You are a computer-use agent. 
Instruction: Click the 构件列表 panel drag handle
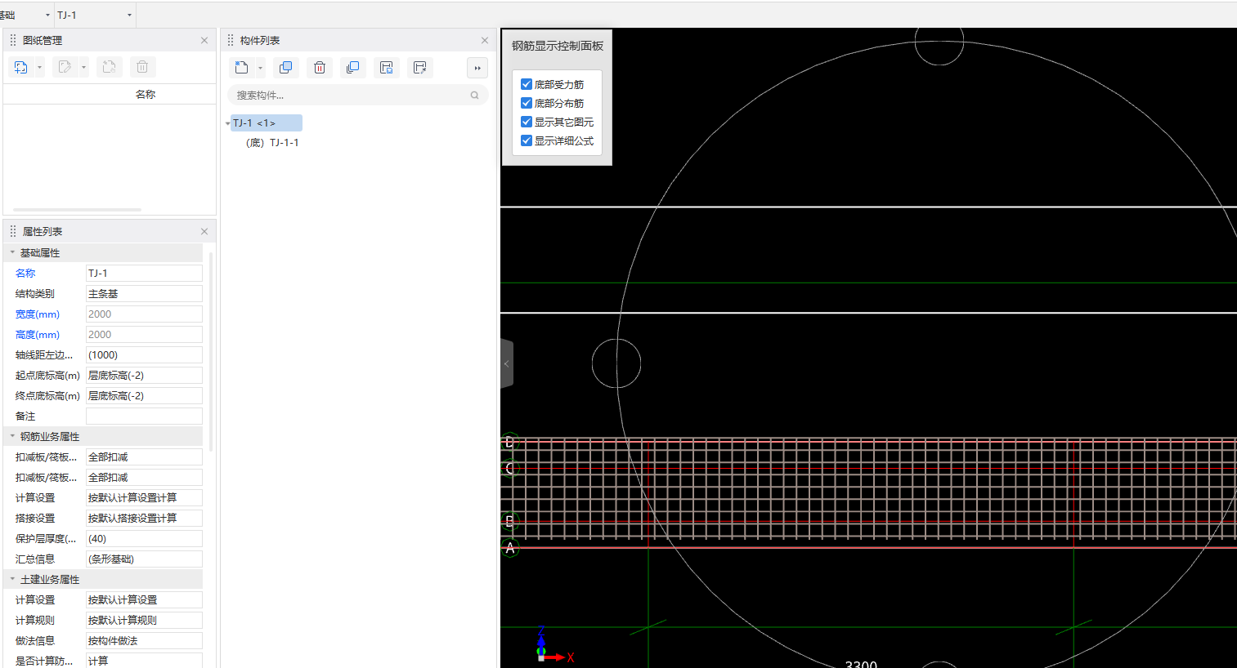231,40
